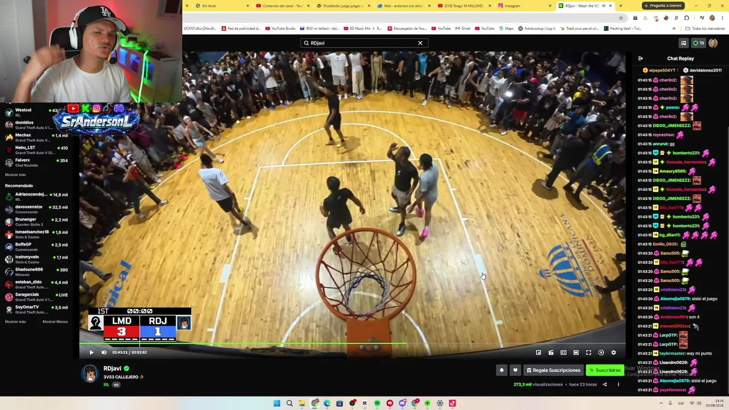Open domidios channel in sidebar
This screenshot has width=729, height=410.
pyautogui.click(x=36, y=125)
